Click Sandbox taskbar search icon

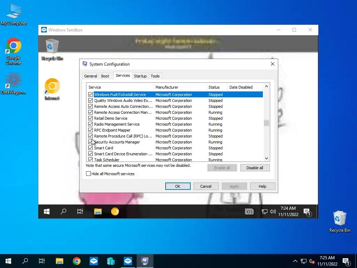(x=63, y=211)
